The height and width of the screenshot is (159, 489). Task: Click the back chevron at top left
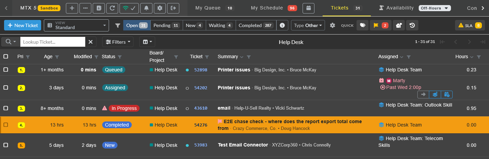6,8
